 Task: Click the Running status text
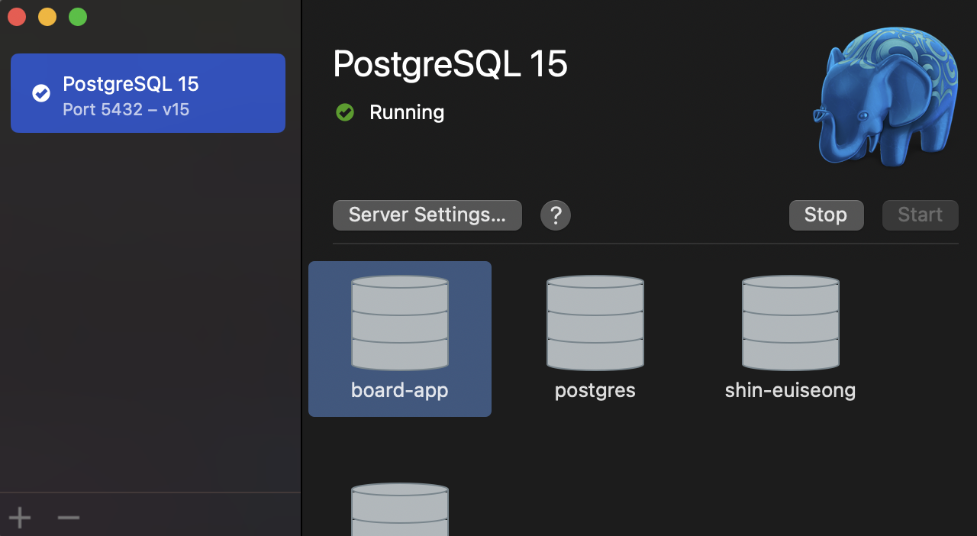coord(407,112)
